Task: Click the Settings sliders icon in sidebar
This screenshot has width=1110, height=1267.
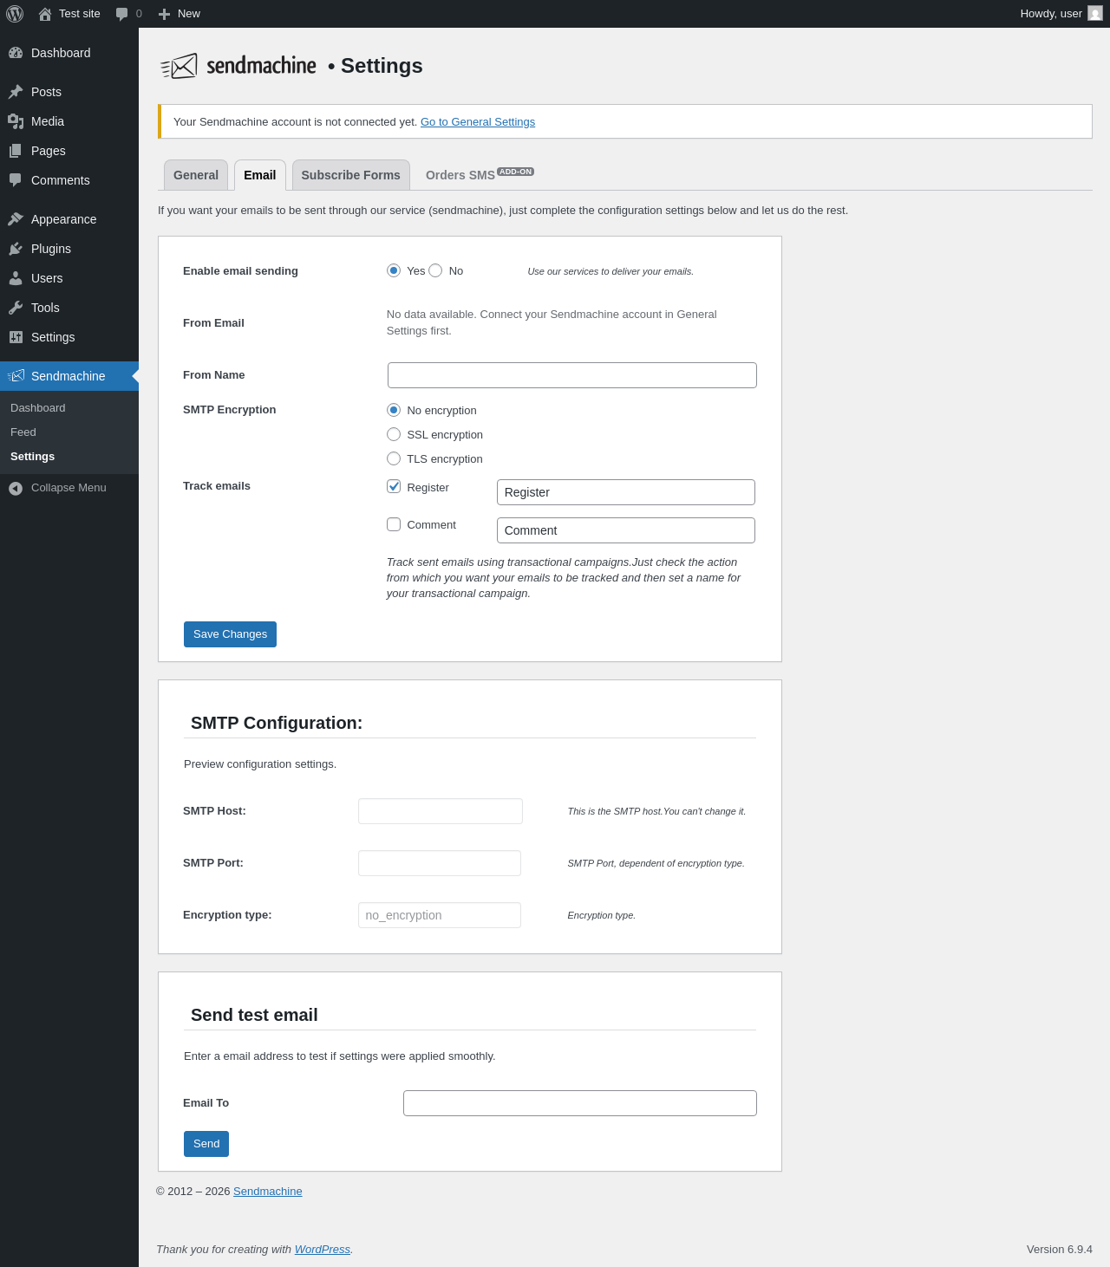Action: tap(16, 337)
